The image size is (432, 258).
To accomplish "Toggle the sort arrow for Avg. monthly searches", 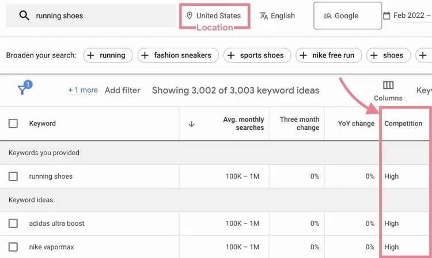I will [191, 124].
